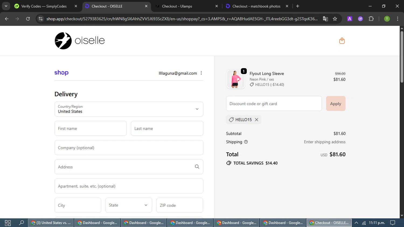Viewport: 404px width, 227px height.
Task: Open the translate page icon
Action: (x=325, y=19)
